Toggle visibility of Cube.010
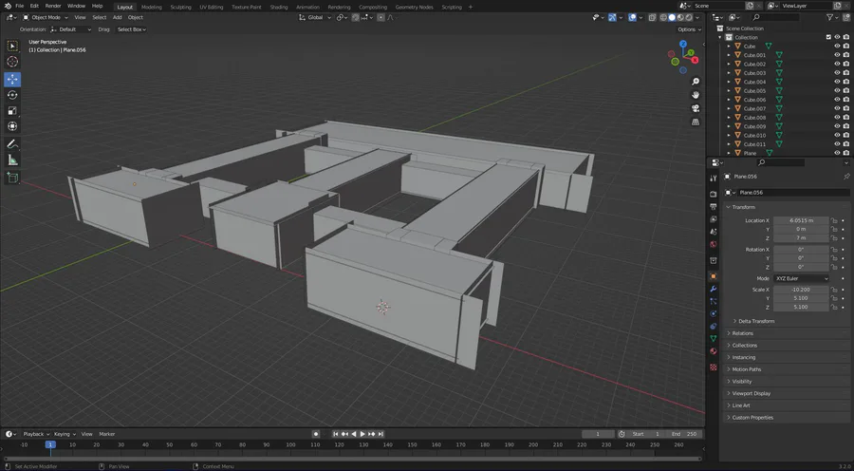854x471 pixels. (837, 135)
